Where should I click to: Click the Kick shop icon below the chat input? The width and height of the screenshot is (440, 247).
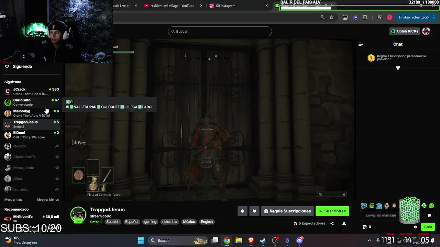coord(365,227)
